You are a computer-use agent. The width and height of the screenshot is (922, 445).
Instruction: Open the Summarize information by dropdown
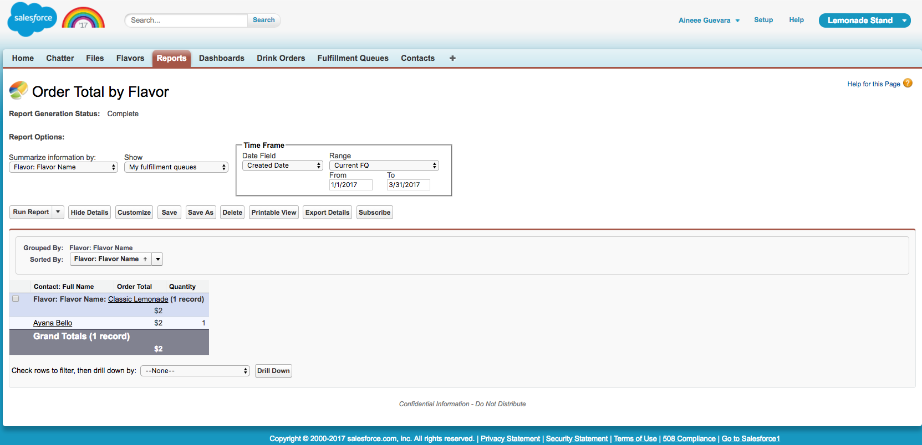63,167
